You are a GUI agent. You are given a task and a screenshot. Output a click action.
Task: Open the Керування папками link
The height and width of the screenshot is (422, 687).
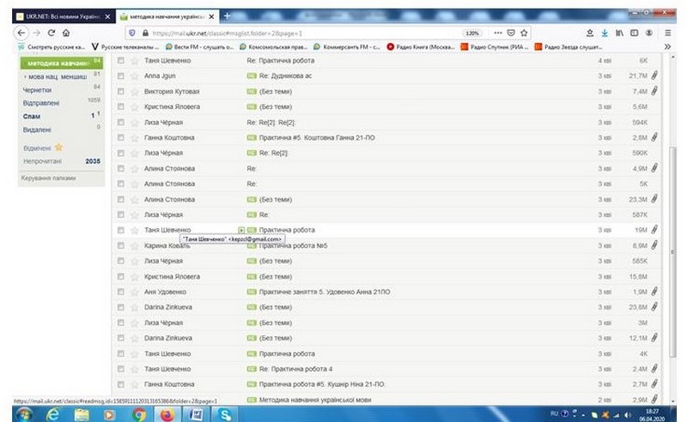(48, 178)
